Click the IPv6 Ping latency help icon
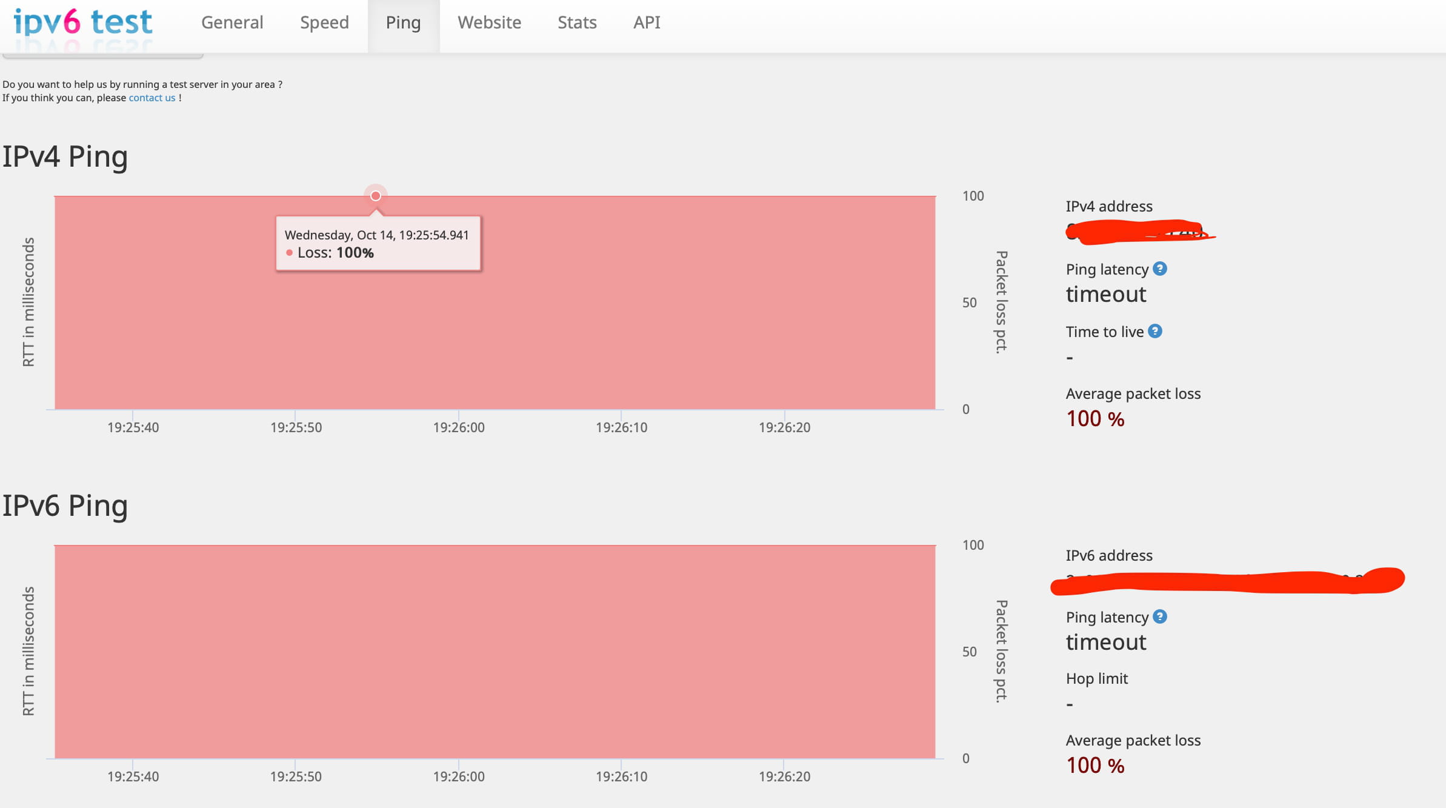1446x808 pixels. [x=1159, y=616]
